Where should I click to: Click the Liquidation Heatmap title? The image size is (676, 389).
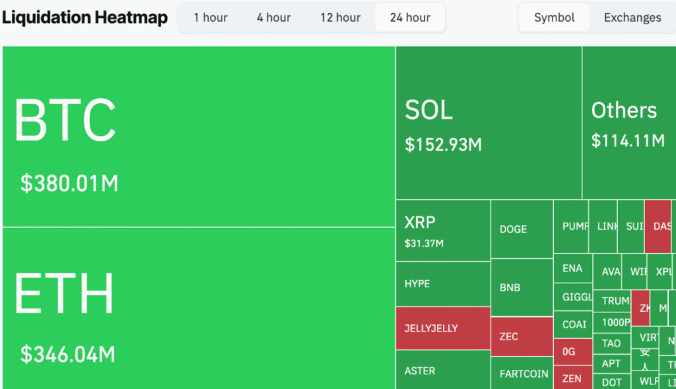[84, 17]
